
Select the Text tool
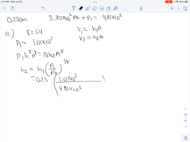pos(74,8)
